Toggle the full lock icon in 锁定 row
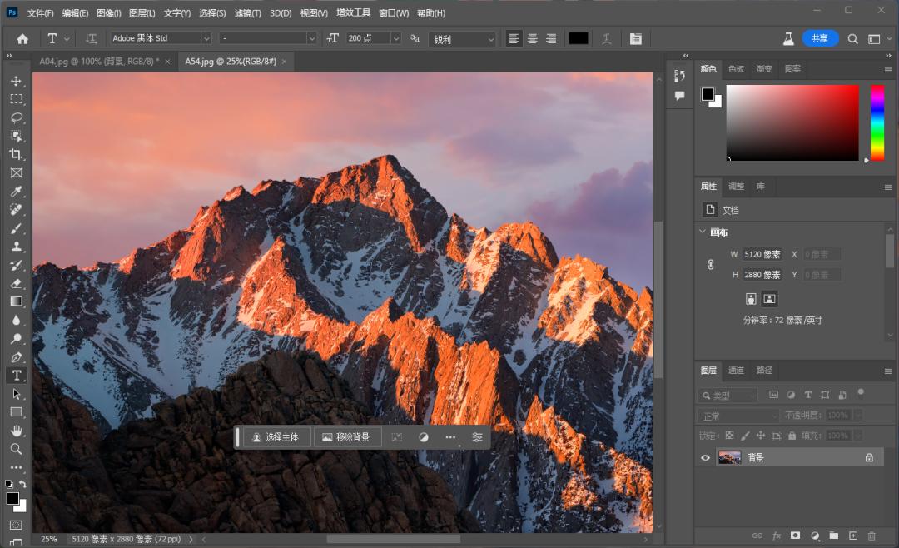 coord(792,434)
